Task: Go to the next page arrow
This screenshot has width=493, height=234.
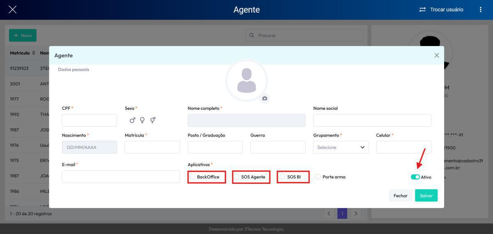Action: point(356,213)
